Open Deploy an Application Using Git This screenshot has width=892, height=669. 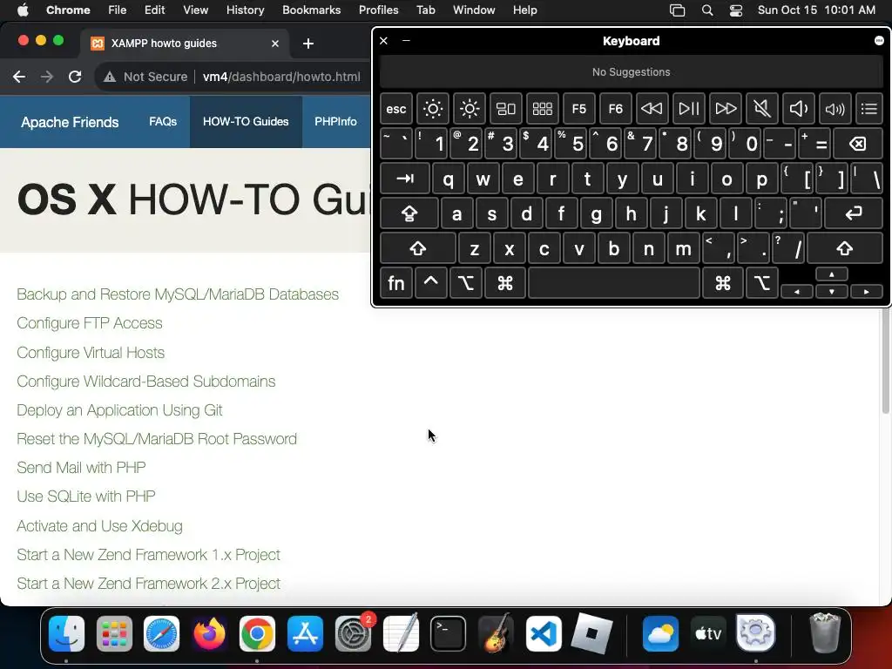[119, 410]
